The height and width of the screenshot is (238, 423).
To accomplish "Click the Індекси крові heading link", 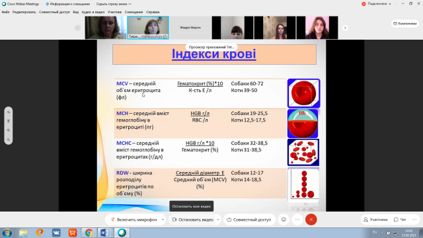I will (214, 54).
